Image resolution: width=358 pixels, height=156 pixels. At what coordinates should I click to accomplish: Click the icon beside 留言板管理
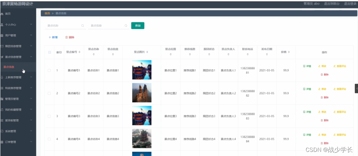2,121
